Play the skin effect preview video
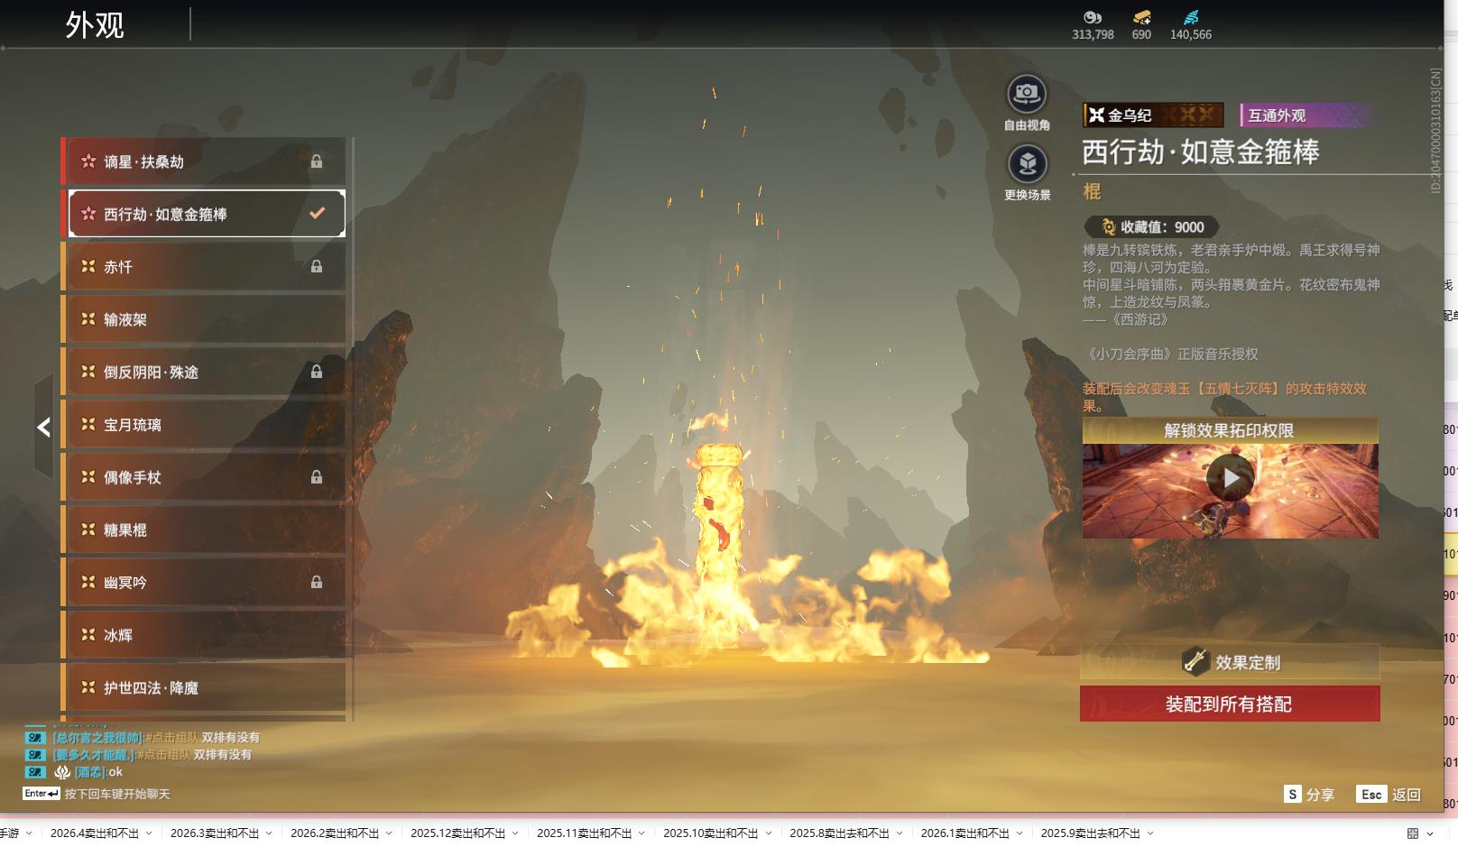The height and width of the screenshot is (847, 1458). 1230,478
